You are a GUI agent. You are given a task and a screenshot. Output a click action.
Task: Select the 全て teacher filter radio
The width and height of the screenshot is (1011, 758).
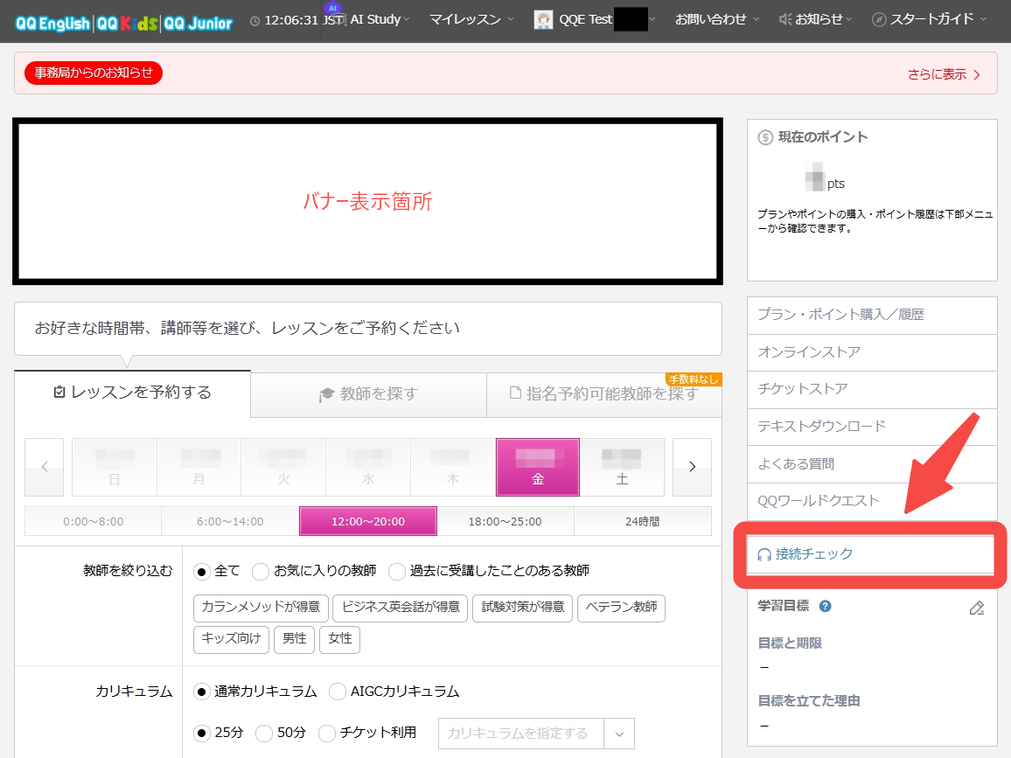tap(202, 572)
